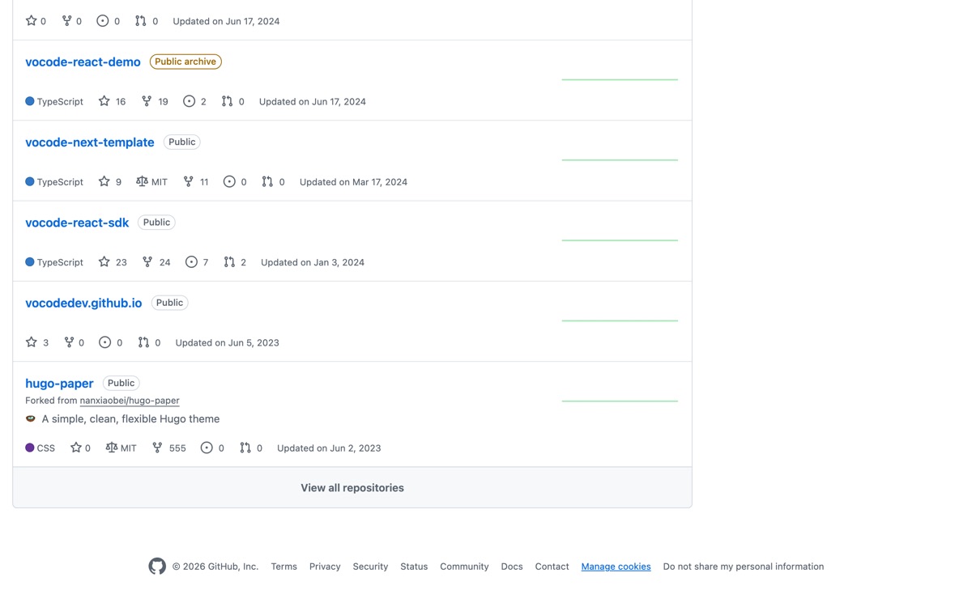This screenshot has height=607, width=972.
Task: Click the star icon for vocode-react-sdk
Action: coord(104,261)
